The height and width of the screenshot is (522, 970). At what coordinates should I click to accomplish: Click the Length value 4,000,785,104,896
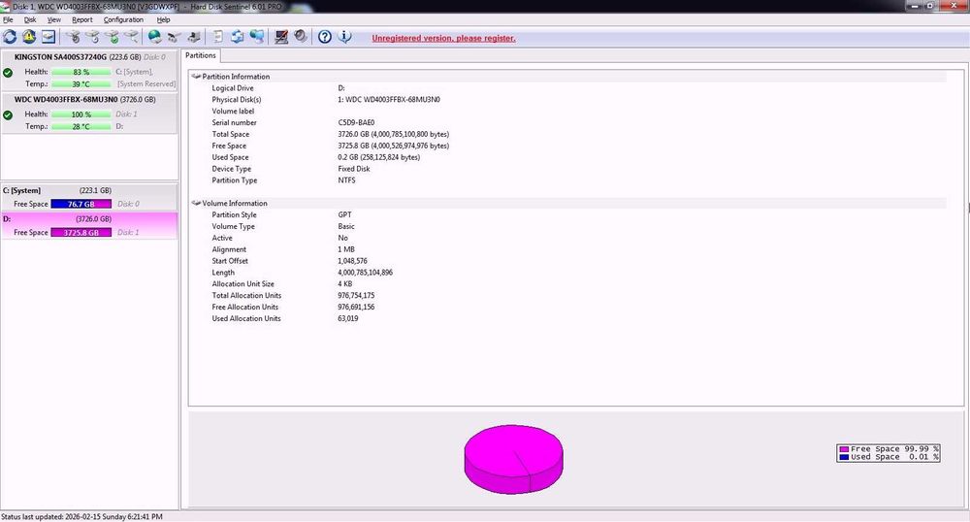pos(365,272)
